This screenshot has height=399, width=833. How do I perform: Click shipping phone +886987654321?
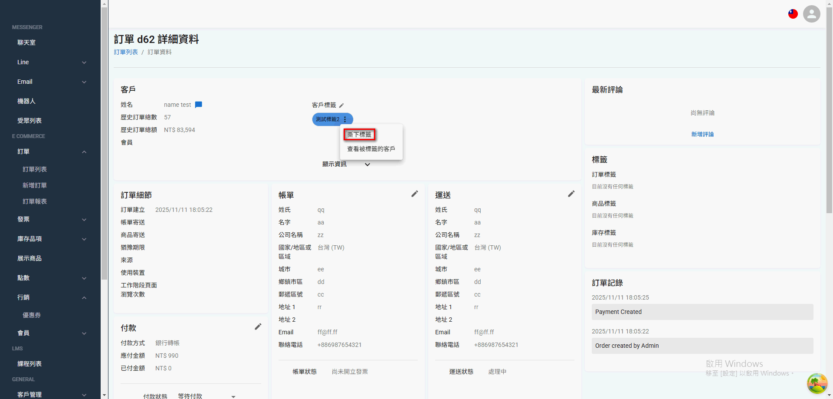496,345
